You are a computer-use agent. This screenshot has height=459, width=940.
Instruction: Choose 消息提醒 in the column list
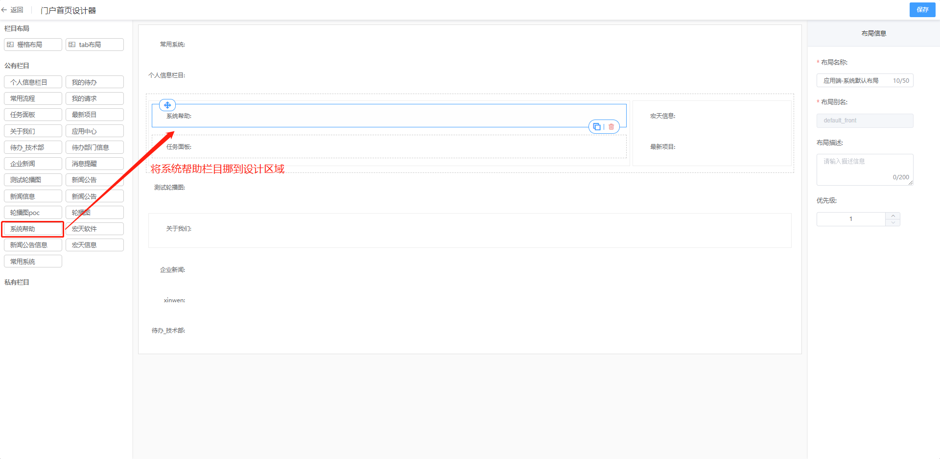coord(94,164)
